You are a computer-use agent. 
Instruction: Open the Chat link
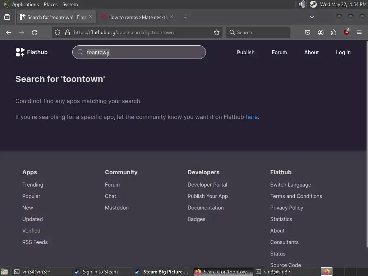111,196
